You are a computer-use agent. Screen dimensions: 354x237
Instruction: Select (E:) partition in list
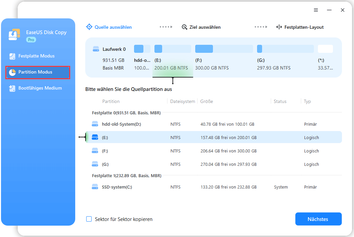click(214, 137)
